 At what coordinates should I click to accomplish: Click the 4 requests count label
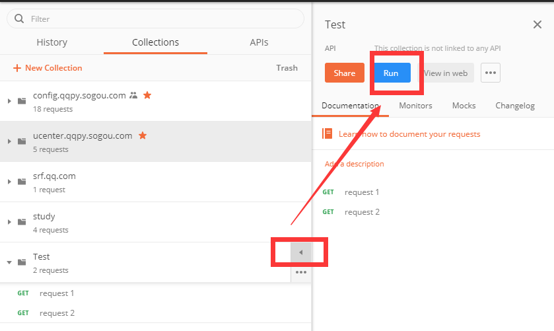point(51,230)
